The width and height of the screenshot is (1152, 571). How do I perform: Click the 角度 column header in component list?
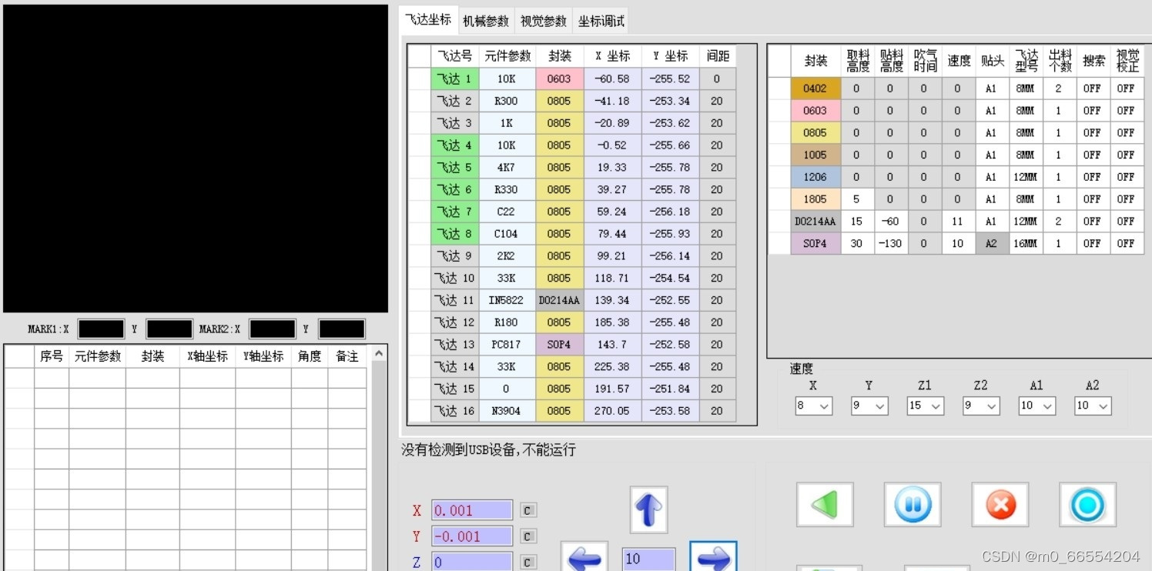(x=310, y=356)
